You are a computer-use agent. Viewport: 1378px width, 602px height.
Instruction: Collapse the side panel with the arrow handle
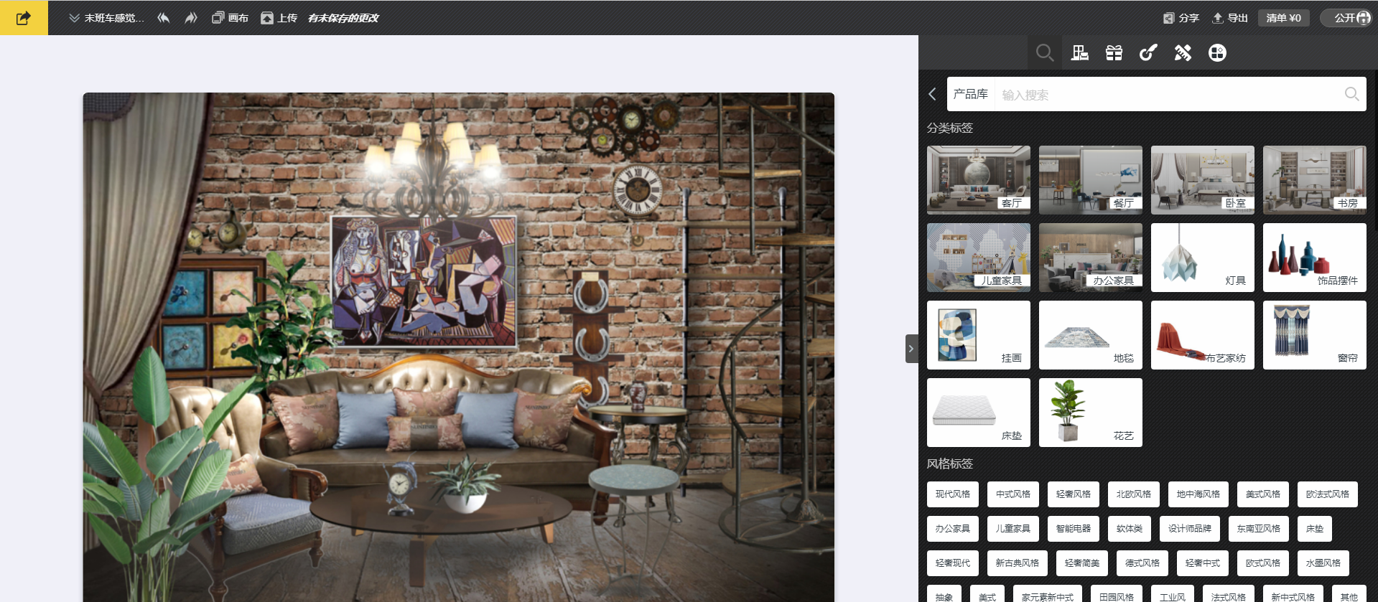[x=911, y=349]
